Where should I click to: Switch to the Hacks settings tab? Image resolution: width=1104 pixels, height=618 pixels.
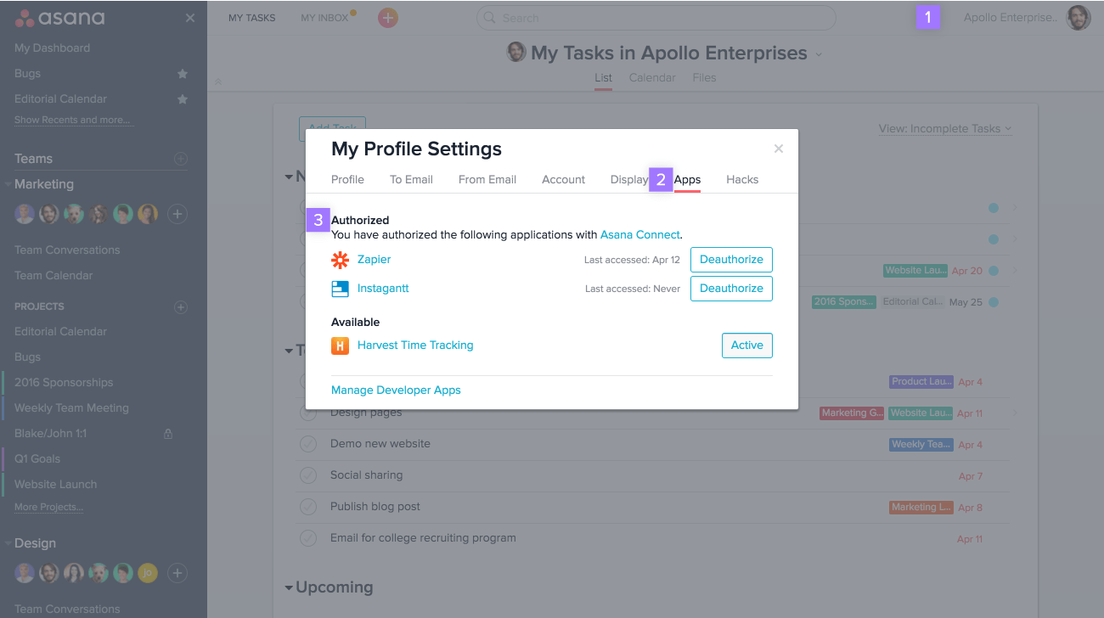coord(742,180)
